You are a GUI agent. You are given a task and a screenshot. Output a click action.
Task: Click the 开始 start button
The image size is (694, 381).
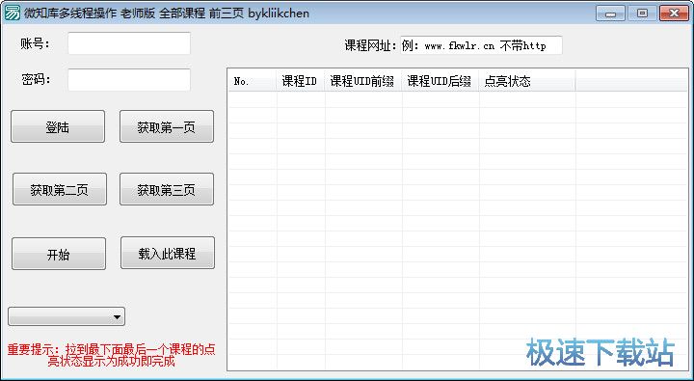(x=59, y=254)
